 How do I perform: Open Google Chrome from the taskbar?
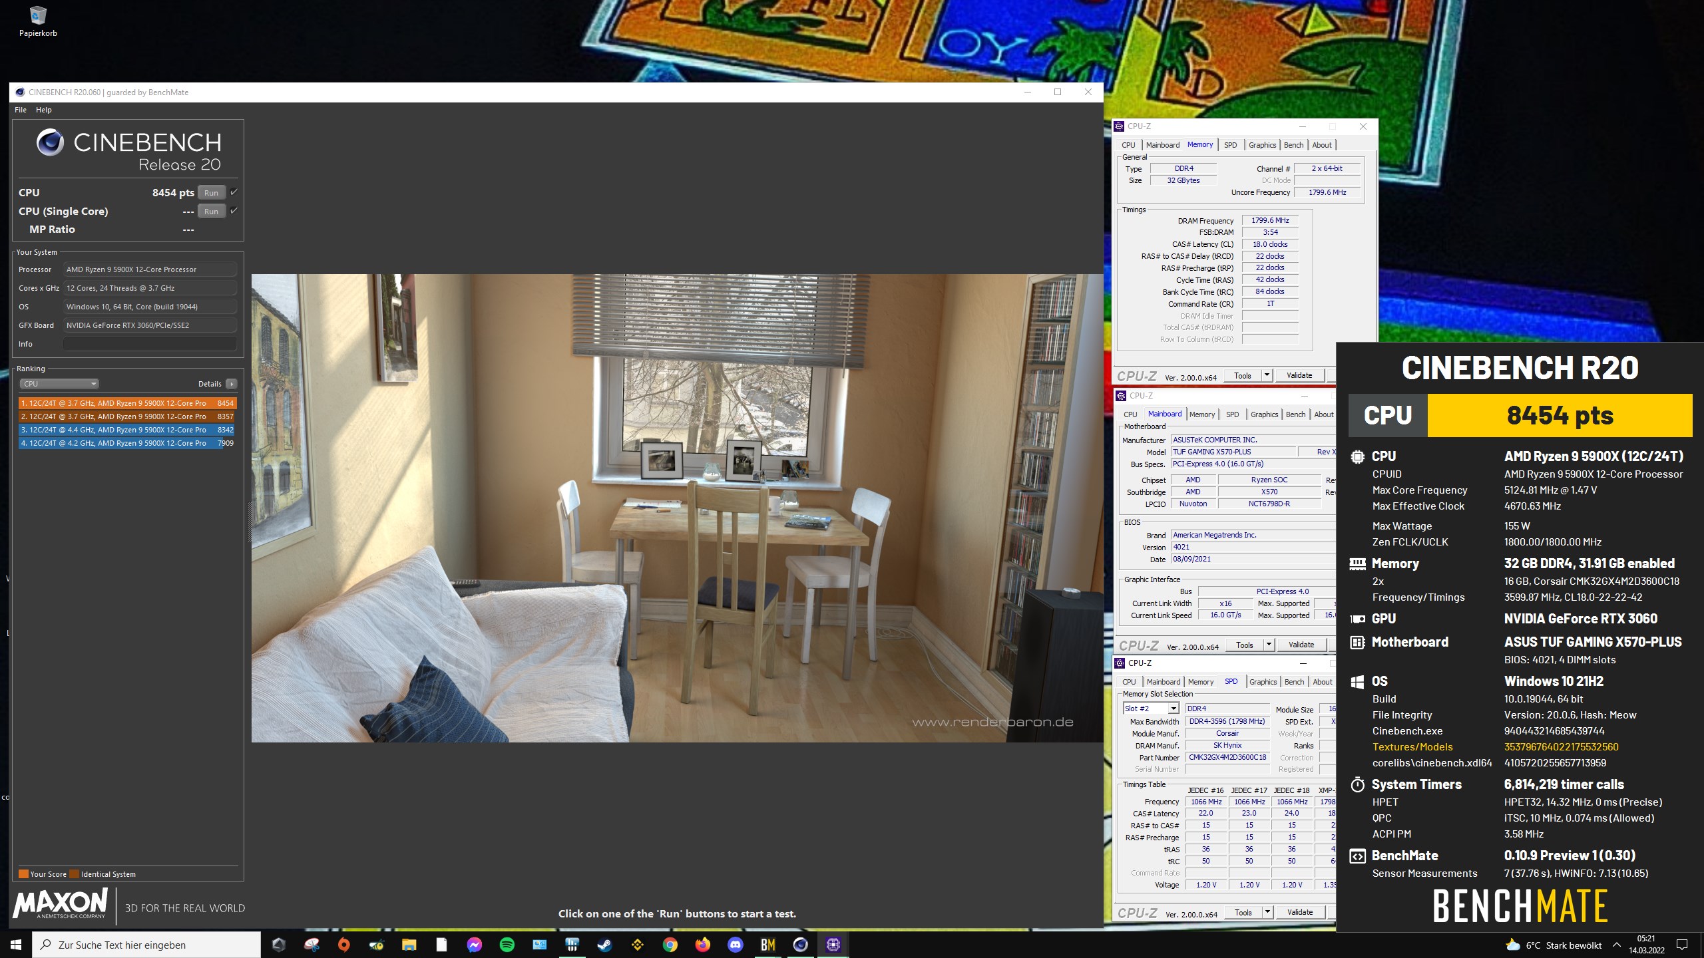(x=670, y=945)
